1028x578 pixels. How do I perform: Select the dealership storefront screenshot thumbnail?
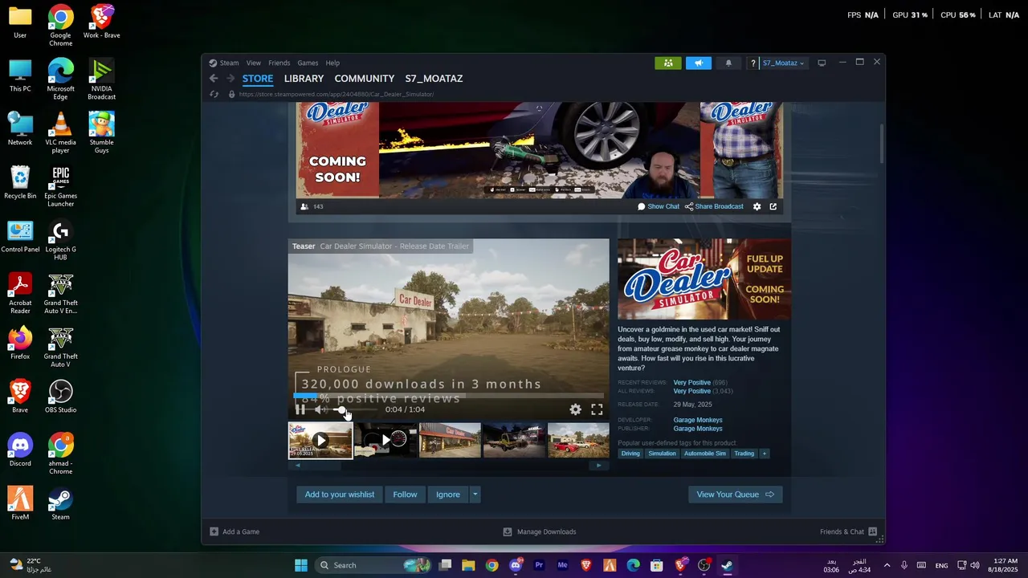point(450,440)
